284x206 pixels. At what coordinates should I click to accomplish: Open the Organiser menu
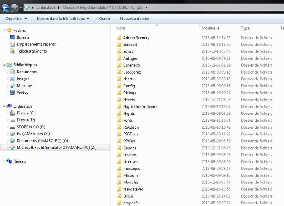point(16,19)
